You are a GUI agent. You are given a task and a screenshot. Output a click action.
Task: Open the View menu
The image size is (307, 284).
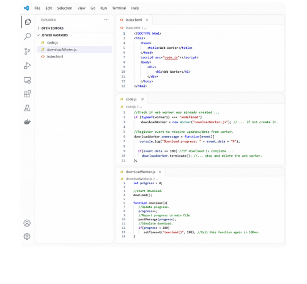pos(81,8)
